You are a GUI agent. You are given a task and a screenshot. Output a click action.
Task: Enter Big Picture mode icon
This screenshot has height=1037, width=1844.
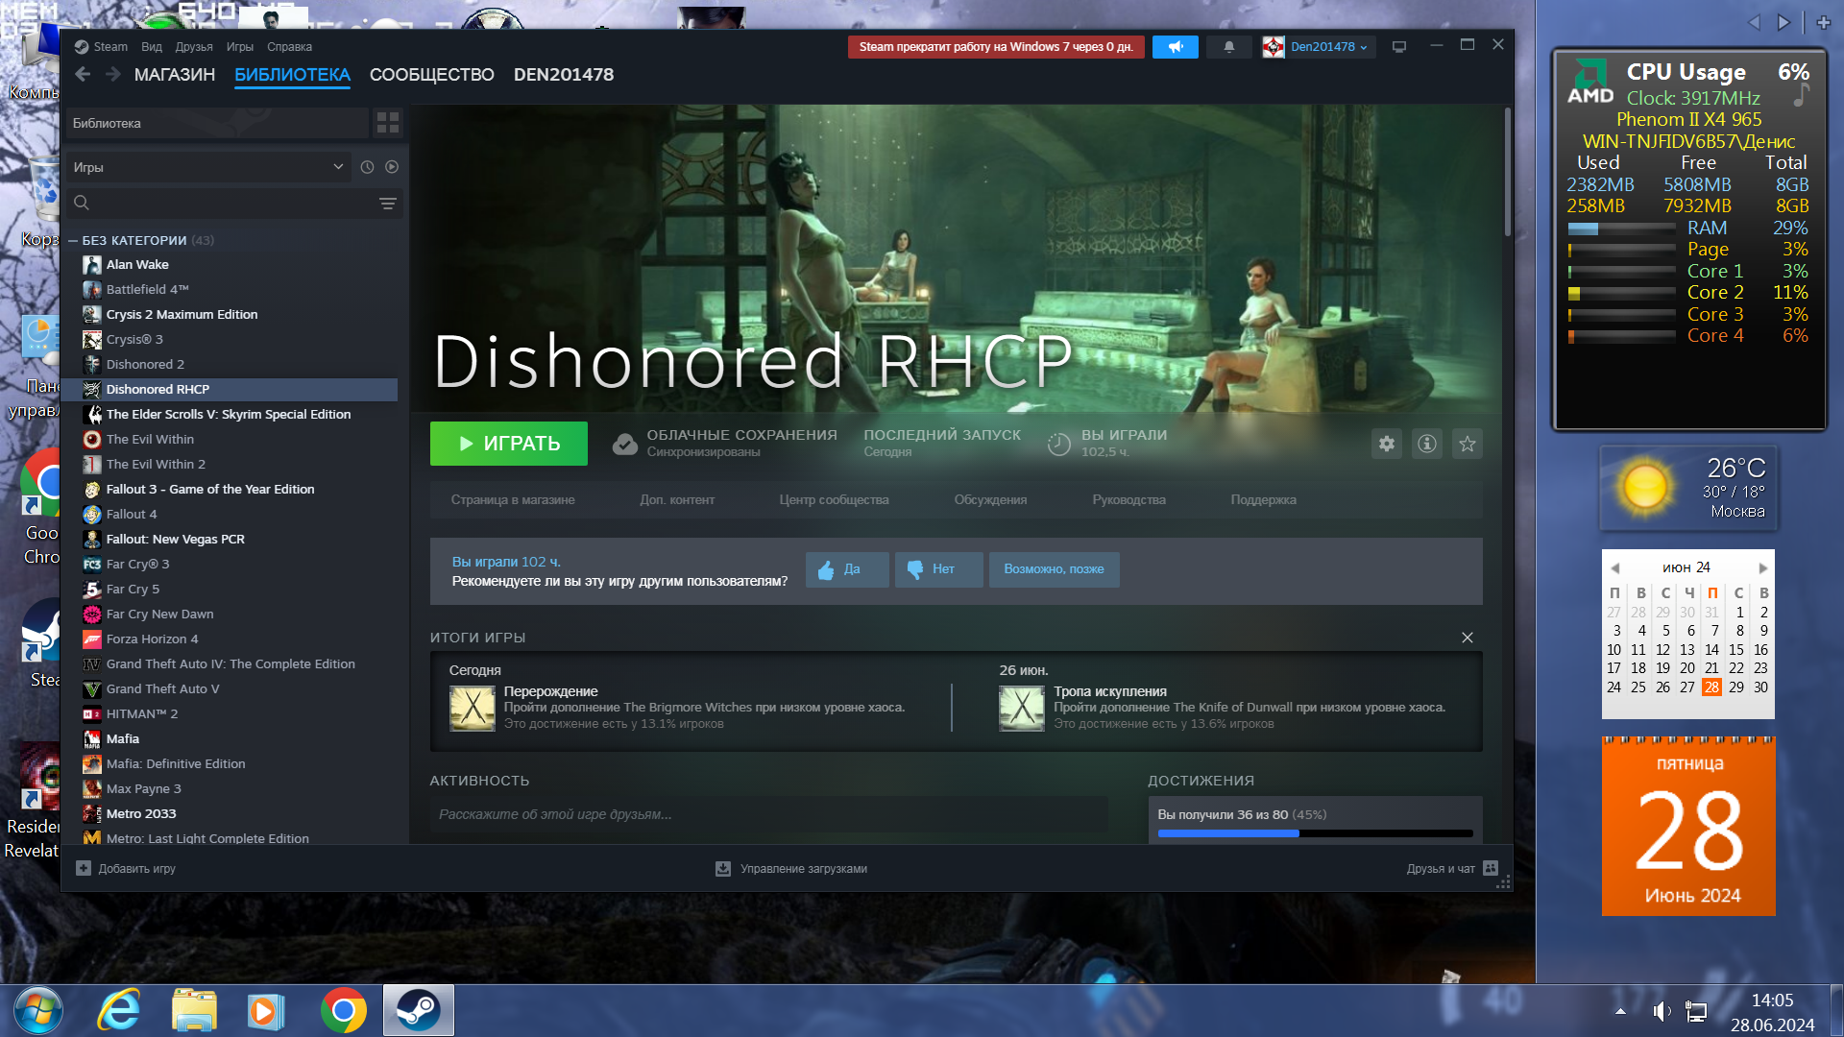[1399, 46]
